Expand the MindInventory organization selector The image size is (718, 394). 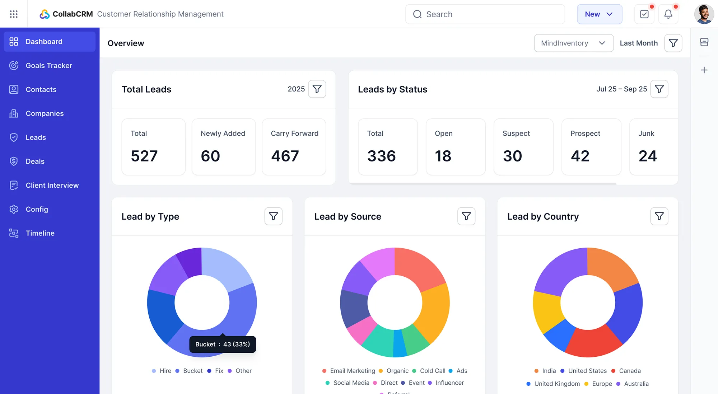(x=573, y=43)
